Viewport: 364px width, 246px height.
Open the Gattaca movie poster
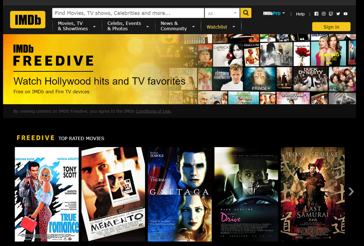coord(180,194)
